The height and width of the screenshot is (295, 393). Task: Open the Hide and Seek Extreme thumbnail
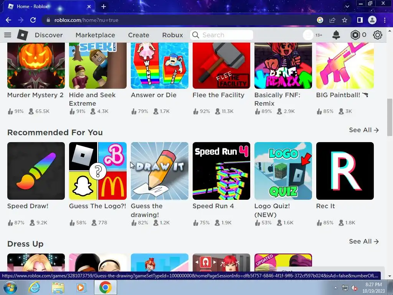(x=98, y=65)
